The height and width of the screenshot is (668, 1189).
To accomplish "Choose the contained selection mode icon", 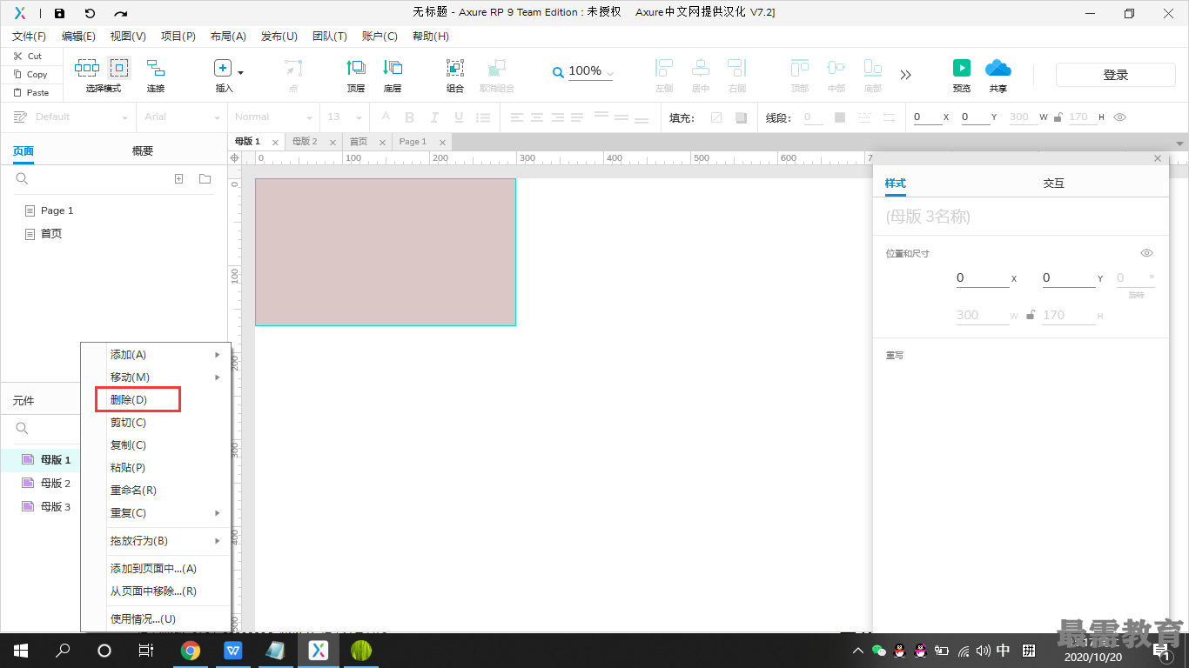I will [119, 68].
